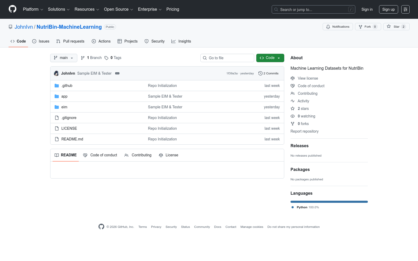Open the JohnIvn owner profile link
Screen dimensions: 418x261
pos(24,27)
